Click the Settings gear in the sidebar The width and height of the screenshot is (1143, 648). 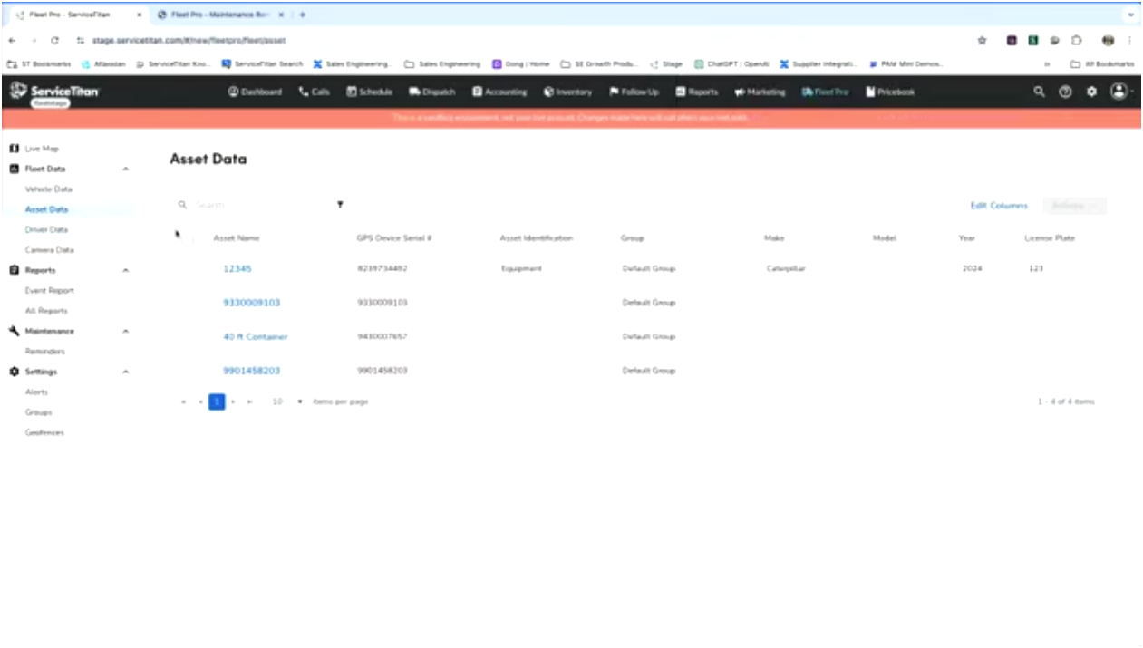click(13, 372)
